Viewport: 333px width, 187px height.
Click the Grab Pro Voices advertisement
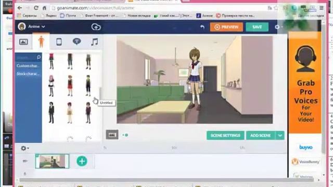pyautogui.click(x=305, y=83)
